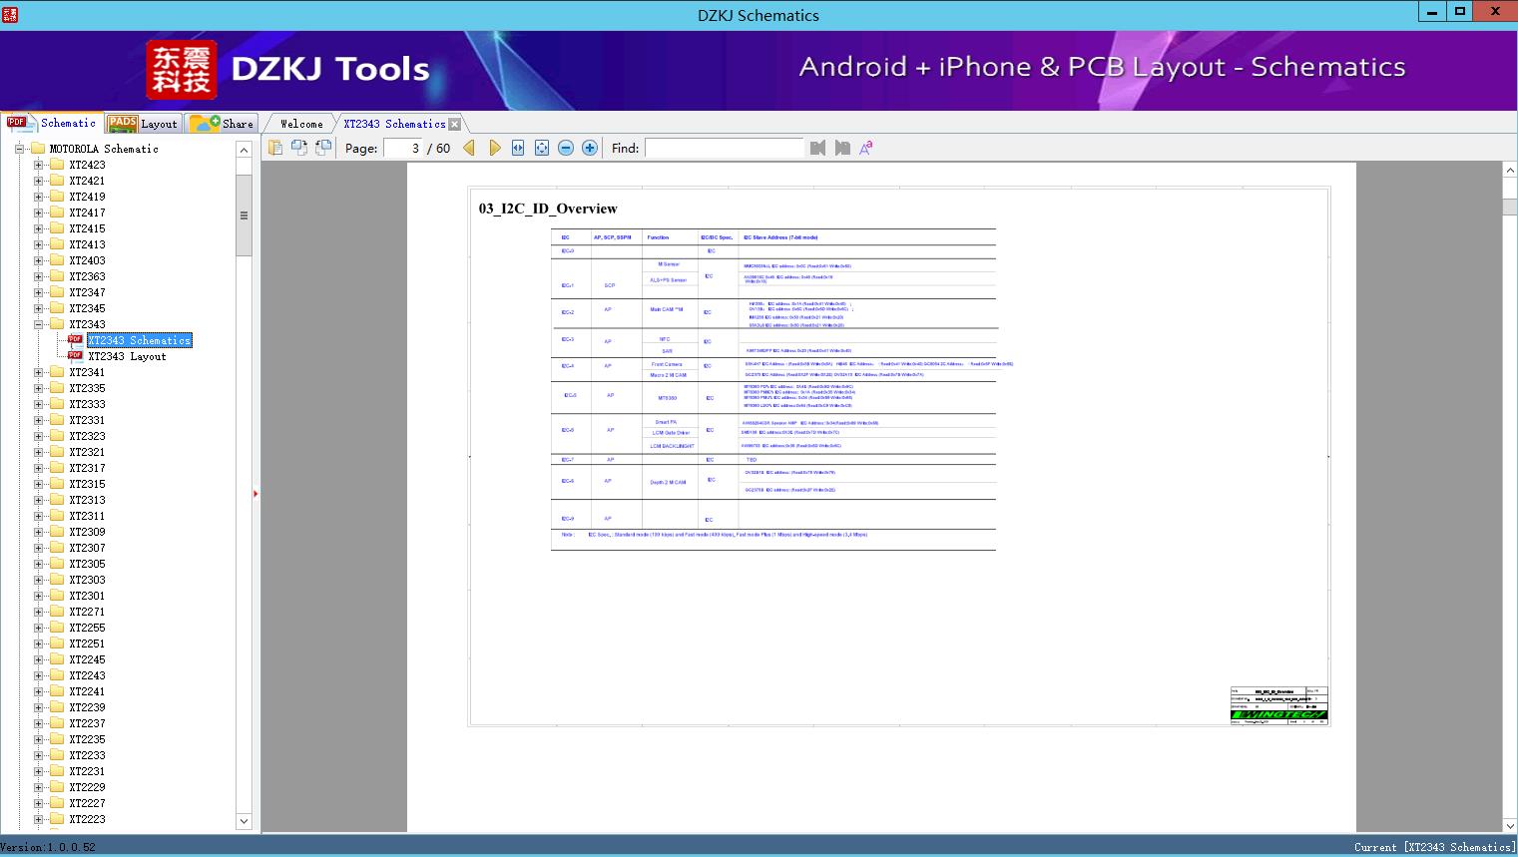Click the find next icon
The height and width of the screenshot is (857, 1518).
click(842, 148)
